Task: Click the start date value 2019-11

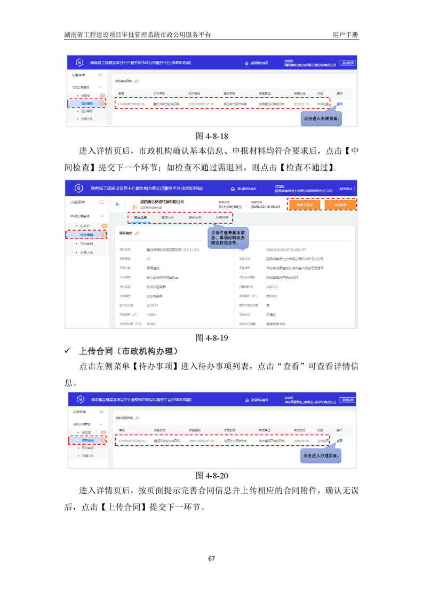Action: [x=153, y=305]
